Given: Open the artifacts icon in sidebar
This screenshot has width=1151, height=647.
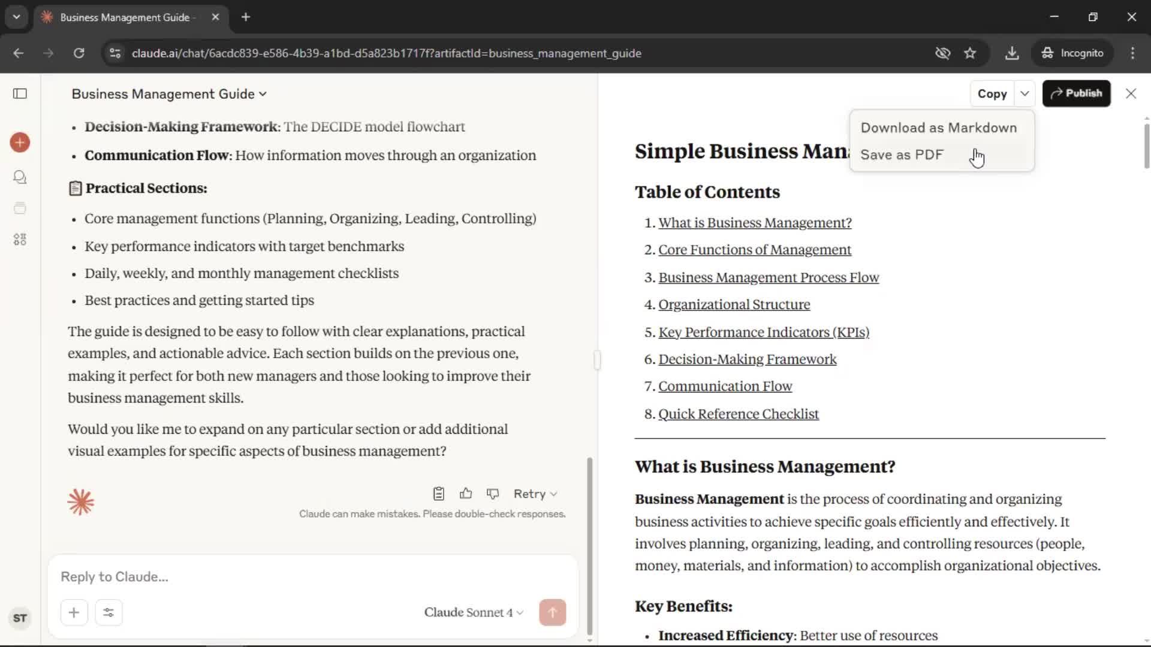Looking at the screenshot, I should pyautogui.click(x=20, y=240).
